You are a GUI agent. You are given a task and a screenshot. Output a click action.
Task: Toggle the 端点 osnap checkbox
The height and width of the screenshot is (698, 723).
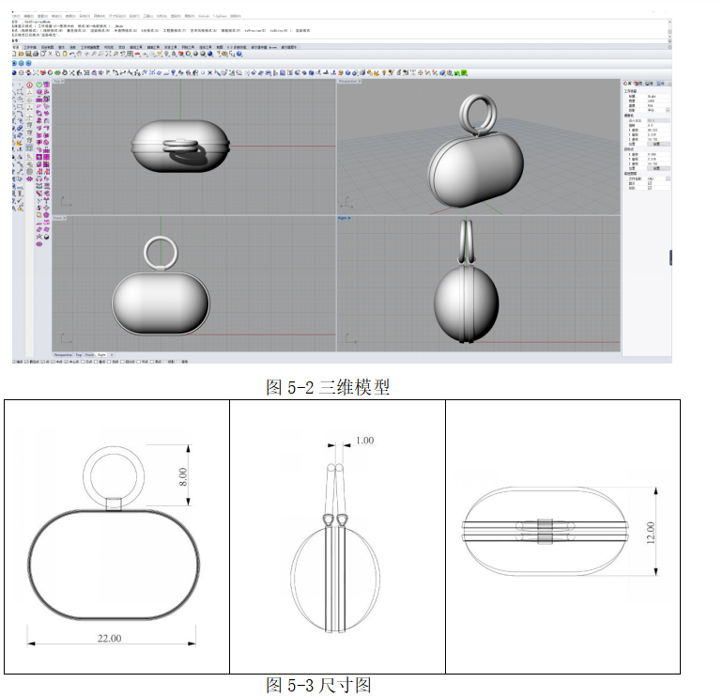(x=13, y=362)
